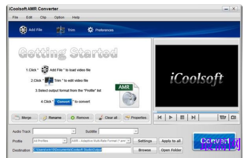Expand the Subtitle dropdown
The image size is (249, 158).
[136, 131]
